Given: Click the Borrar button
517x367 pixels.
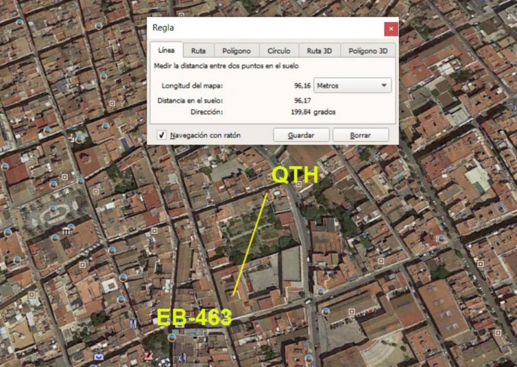Looking at the screenshot, I should pos(360,135).
